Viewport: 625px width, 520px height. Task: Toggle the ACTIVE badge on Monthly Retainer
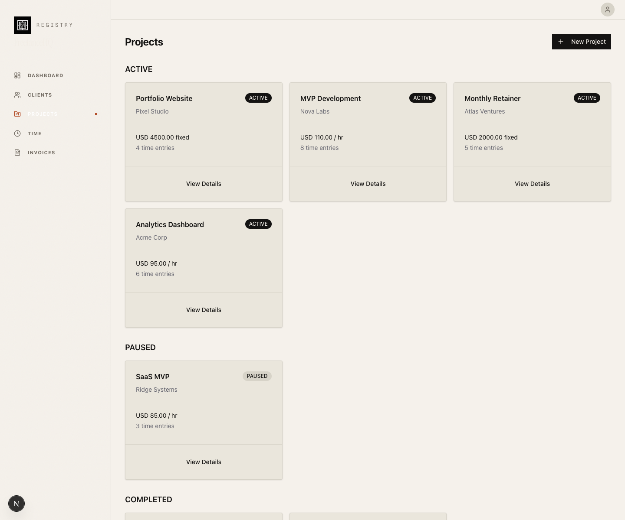[587, 98]
